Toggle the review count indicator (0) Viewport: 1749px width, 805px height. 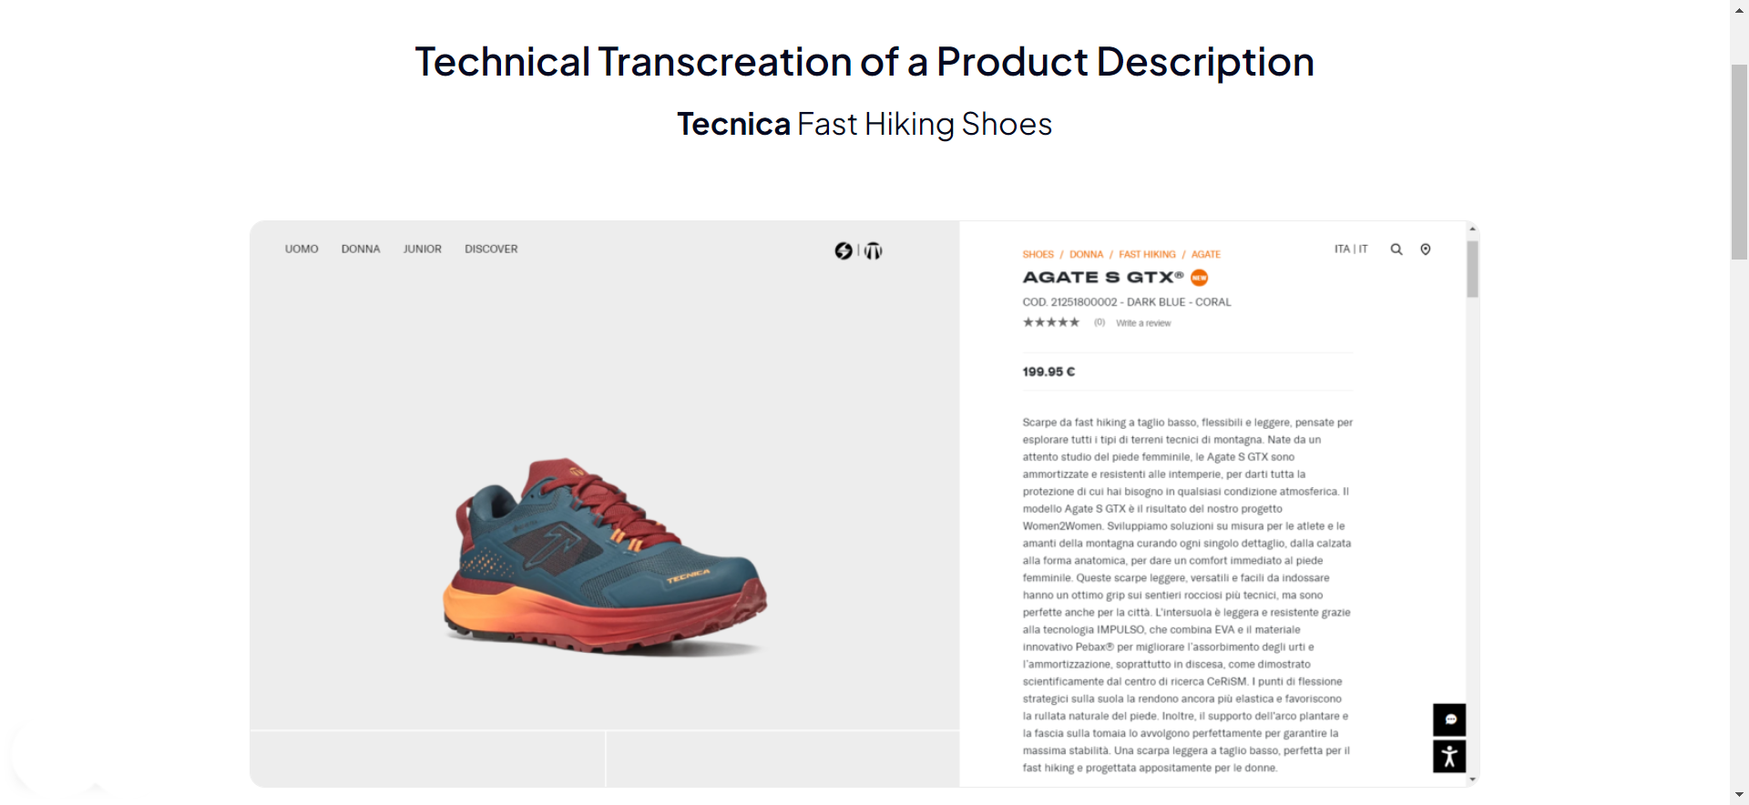1100,322
